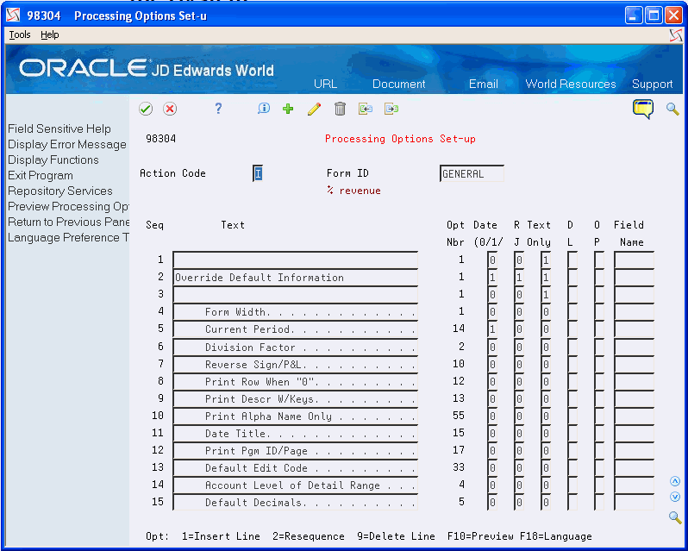
Task: Click the Seq 1 text field
Action: click(296, 260)
